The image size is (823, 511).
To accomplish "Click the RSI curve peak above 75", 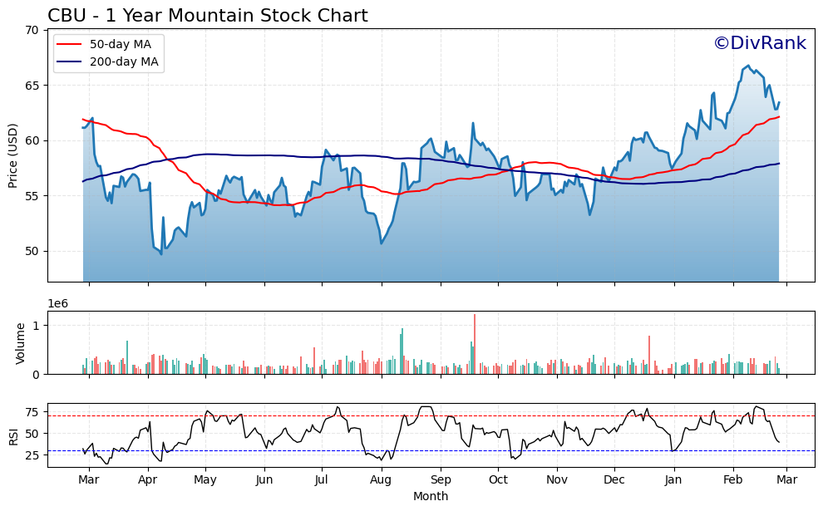I will (338, 406).
